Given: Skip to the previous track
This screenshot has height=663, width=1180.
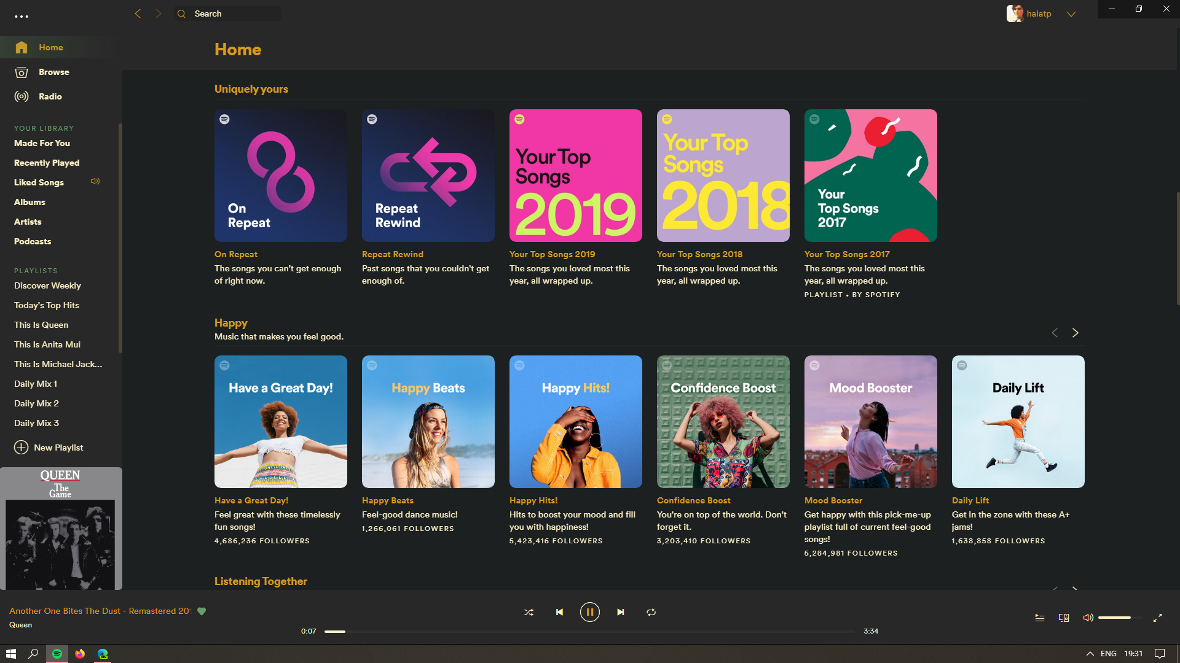Looking at the screenshot, I should tap(559, 612).
